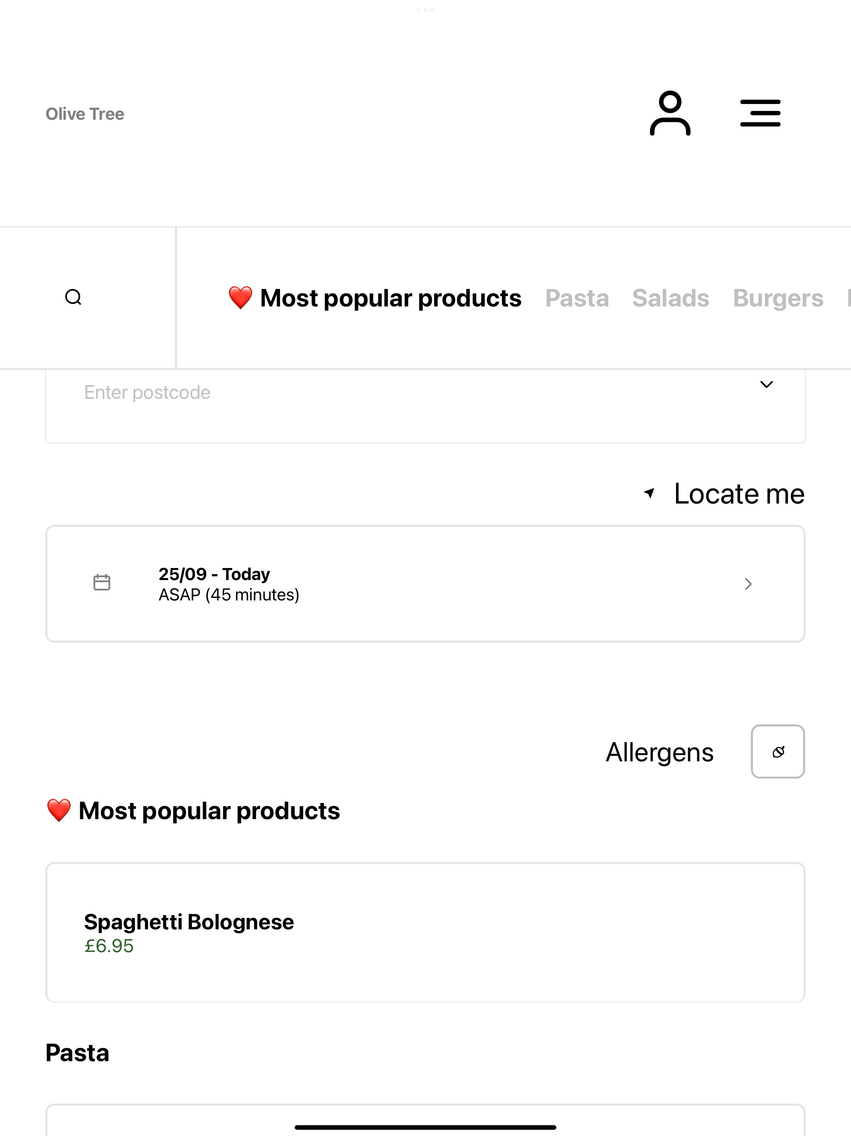Viewport: 851px width, 1136px height.
Task: Click the search magnifier icon
Action: click(74, 297)
